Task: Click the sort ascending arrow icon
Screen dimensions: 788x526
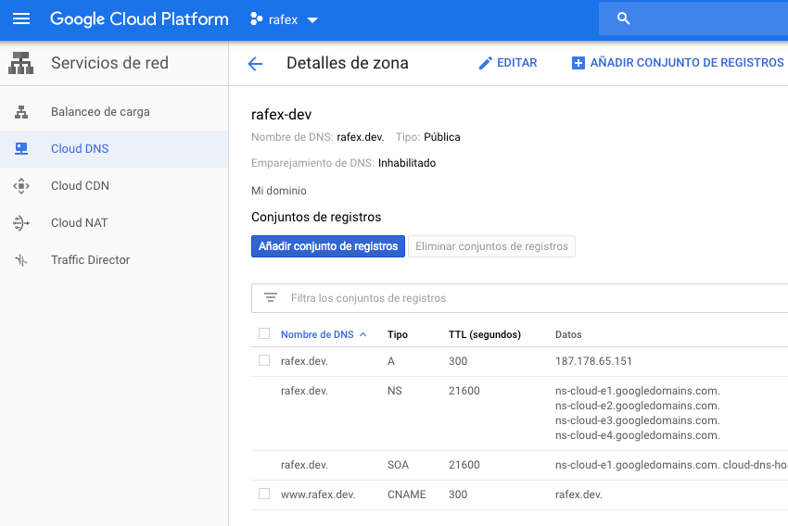Action: pyautogui.click(x=362, y=335)
